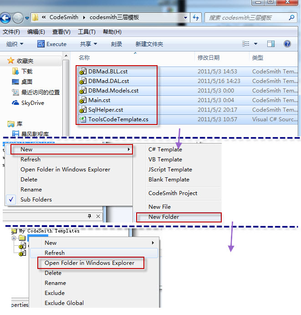Open the view options dropdown arrow
The width and height of the screenshot is (301, 315).
255,44
